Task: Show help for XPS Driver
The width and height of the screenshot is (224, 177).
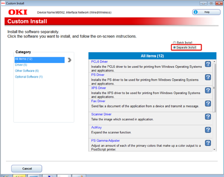Action: click(x=208, y=90)
